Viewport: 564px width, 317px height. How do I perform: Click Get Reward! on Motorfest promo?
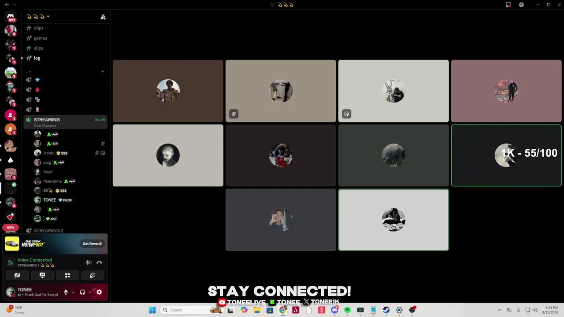(92, 243)
